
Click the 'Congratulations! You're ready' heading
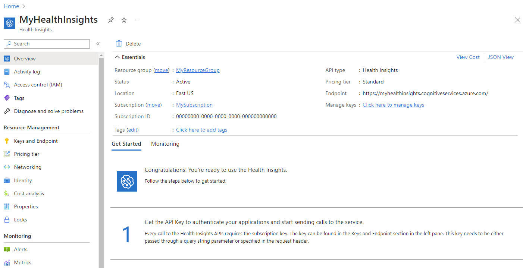[216, 170]
